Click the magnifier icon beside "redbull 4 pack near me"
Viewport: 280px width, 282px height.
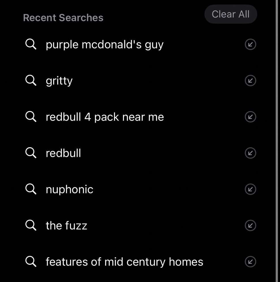[31, 117]
